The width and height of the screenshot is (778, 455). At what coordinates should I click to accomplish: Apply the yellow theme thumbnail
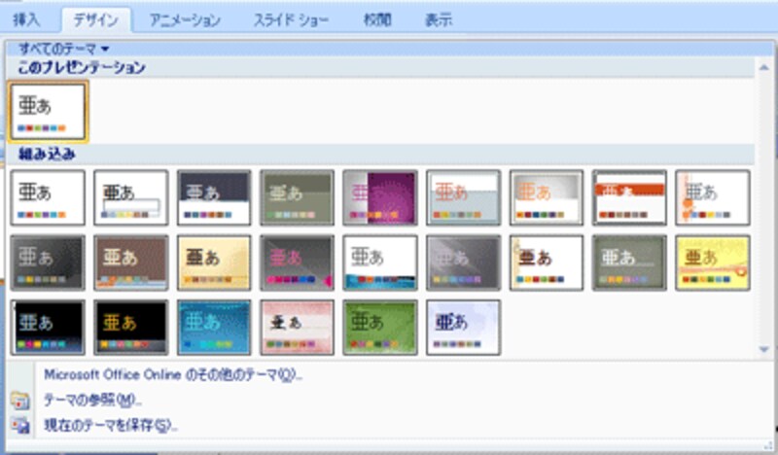[712, 262]
